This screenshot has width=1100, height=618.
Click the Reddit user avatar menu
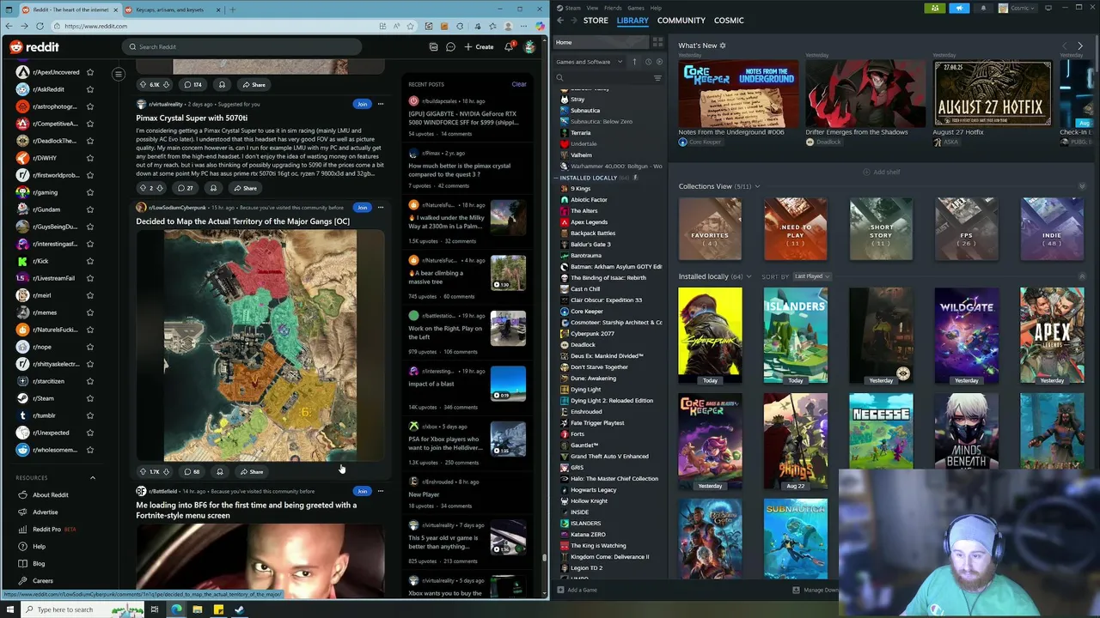tap(529, 47)
